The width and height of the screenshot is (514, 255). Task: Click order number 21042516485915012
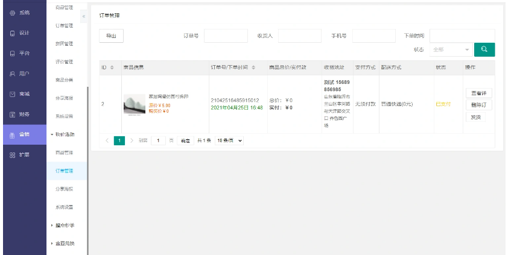click(235, 101)
